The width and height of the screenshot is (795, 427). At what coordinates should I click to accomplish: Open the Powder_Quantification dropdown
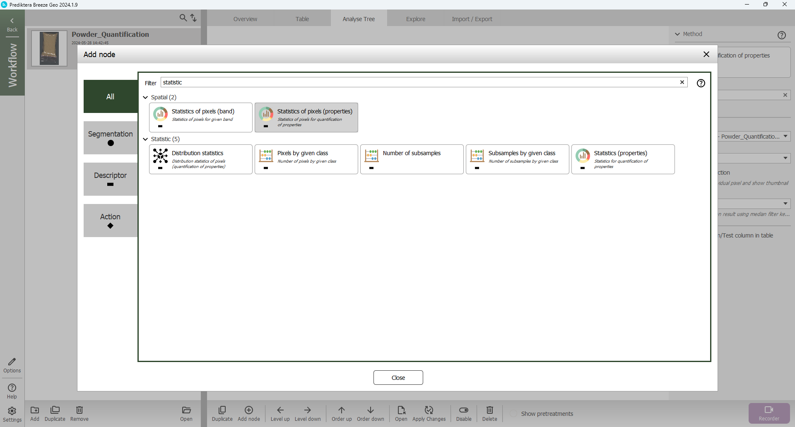(x=785, y=137)
